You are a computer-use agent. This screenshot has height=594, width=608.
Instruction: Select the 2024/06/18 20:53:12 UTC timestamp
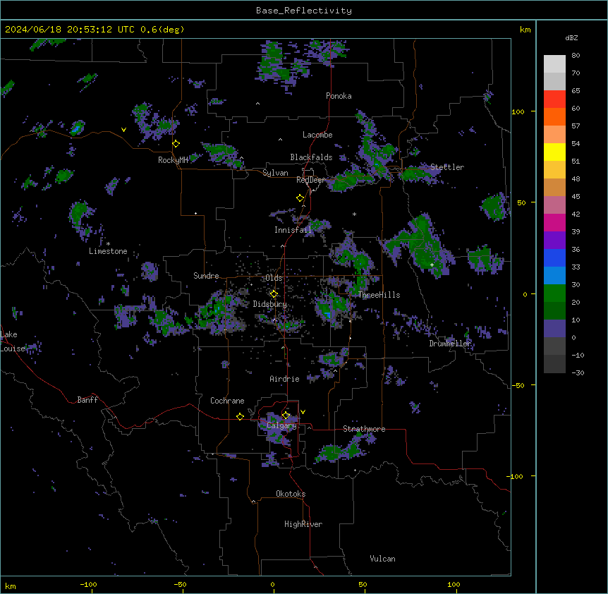point(70,30)
